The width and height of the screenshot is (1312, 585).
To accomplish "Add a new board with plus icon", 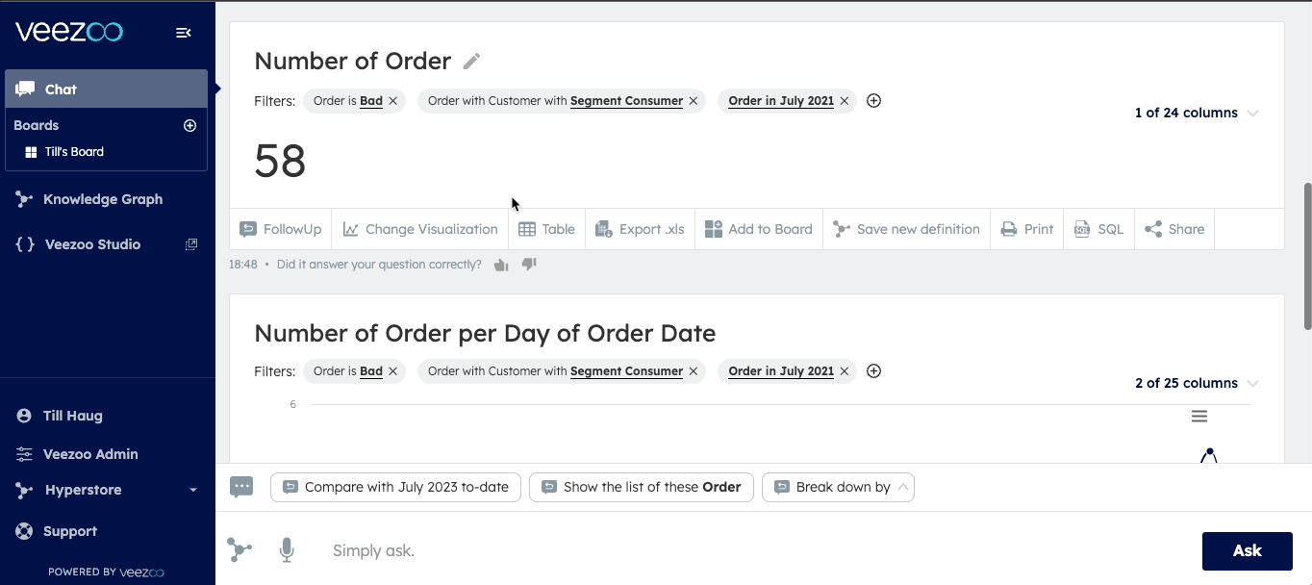I will pyautogui.click(x=189, y=125).
